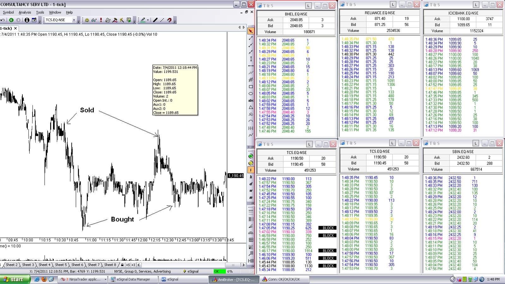
Task: Click the first BLOCK label in TCS T&S window
Action: coord(328,228)
